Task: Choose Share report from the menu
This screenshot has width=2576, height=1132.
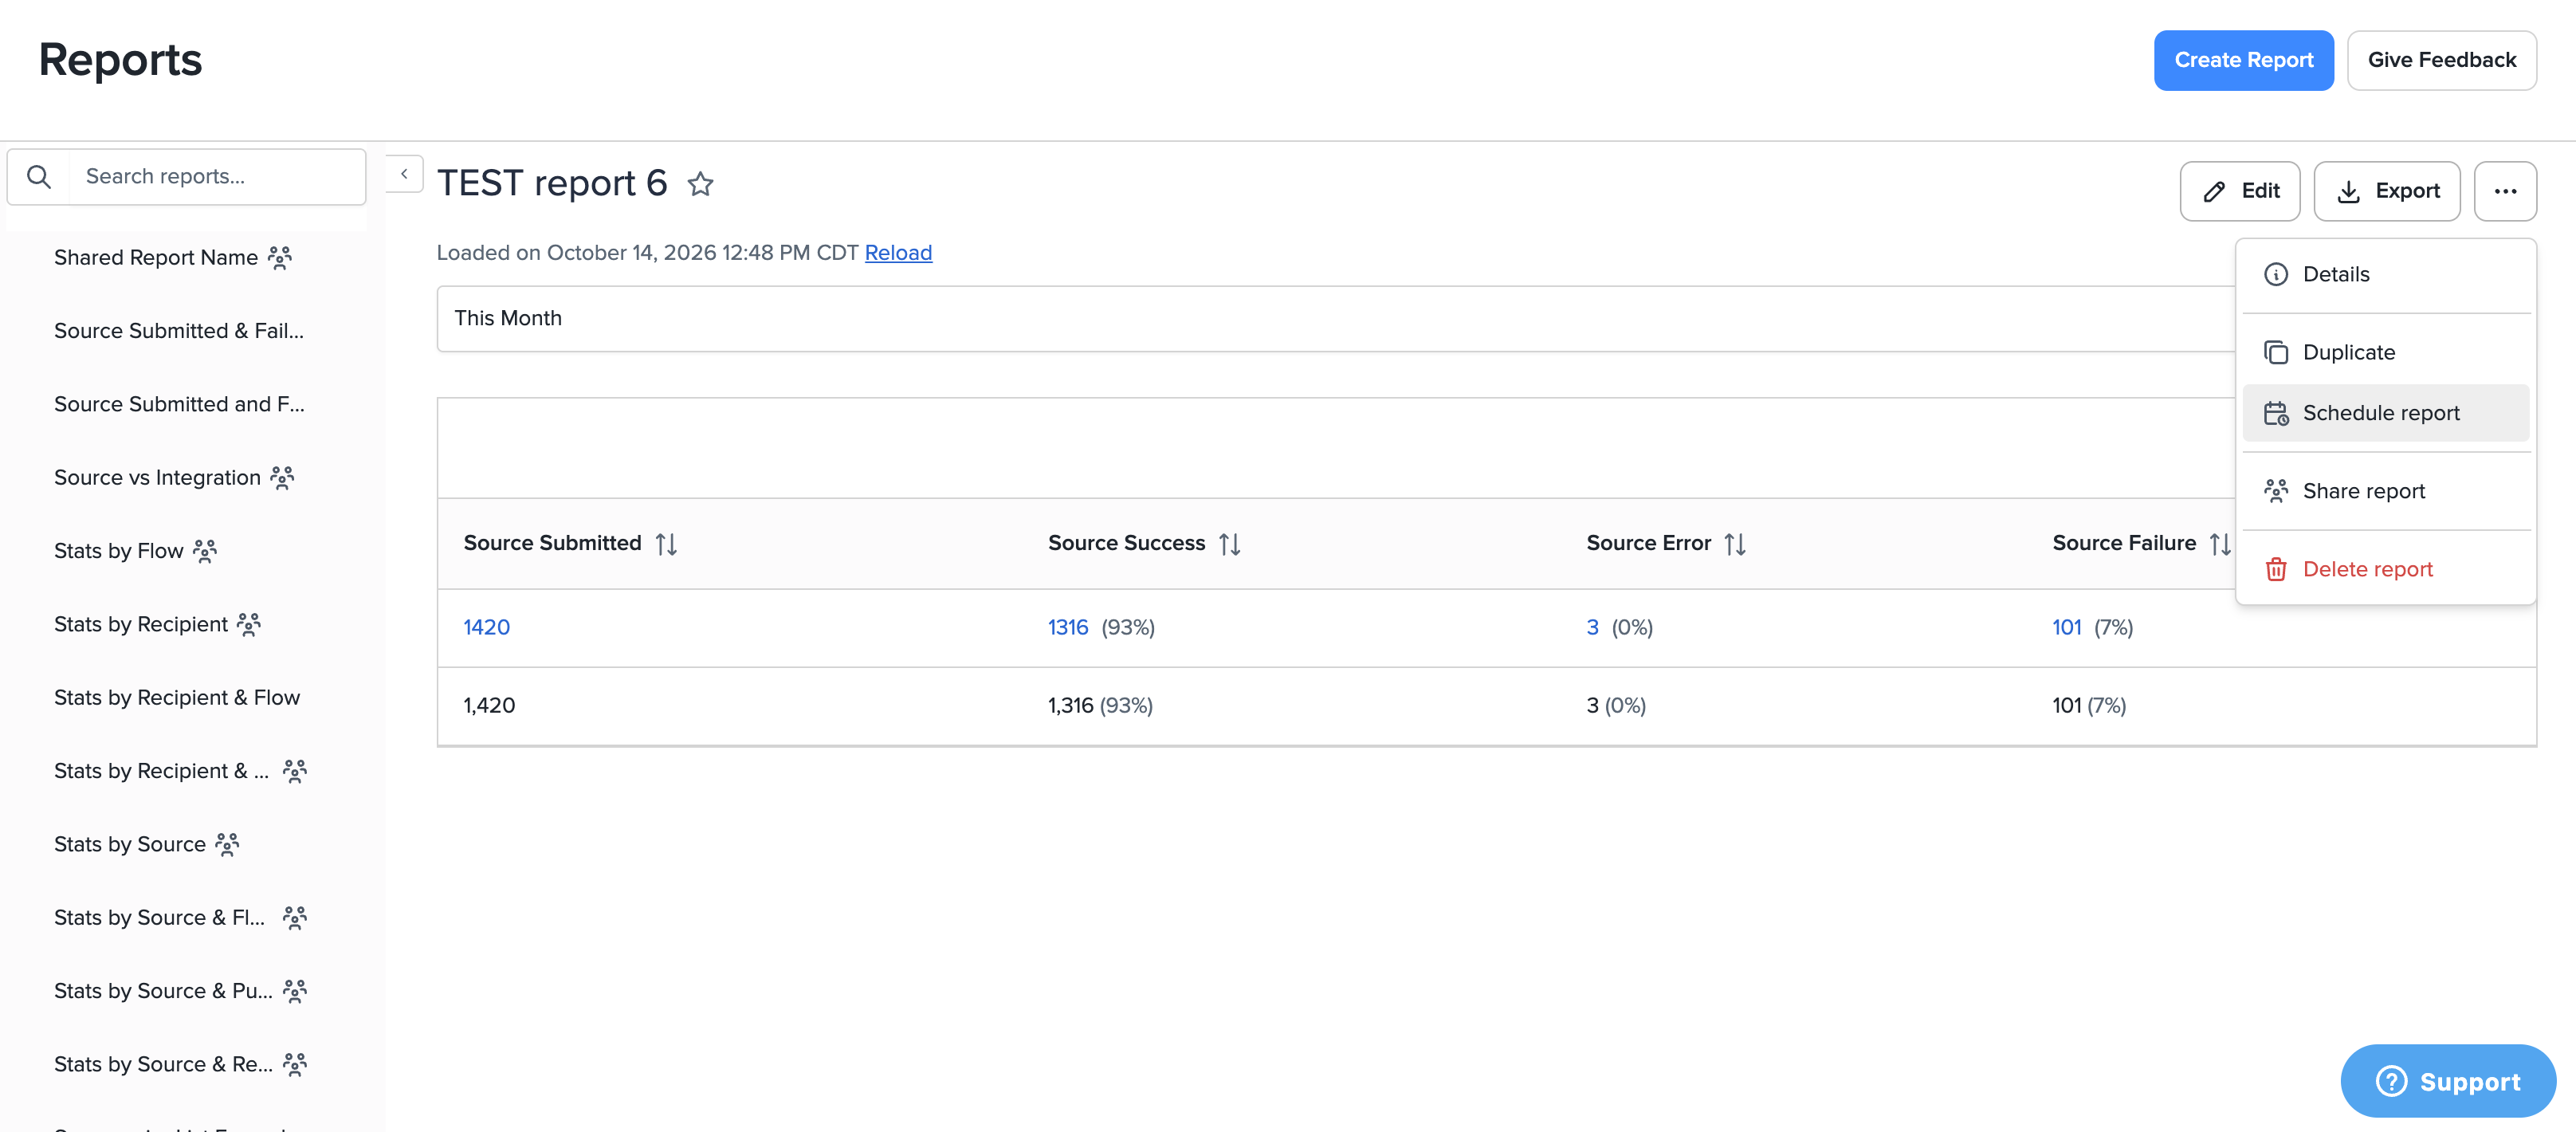Action: click(2386, 491)
